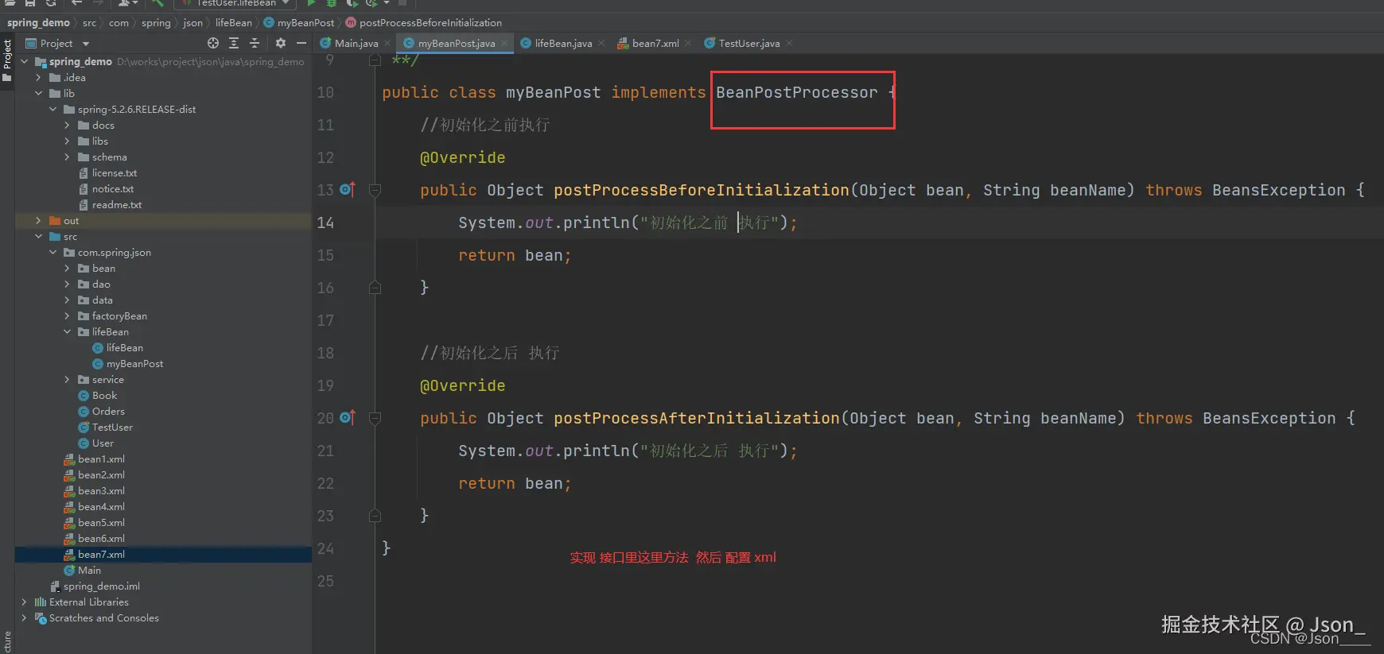Fold the method at line 20 using the fold marker
Image resolution: width=1384 pixels, height=654 pixels.
click(x=375, y=418)
